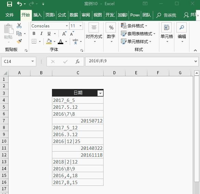
Task: Select the cell containing 20150712
Action: 78,121
